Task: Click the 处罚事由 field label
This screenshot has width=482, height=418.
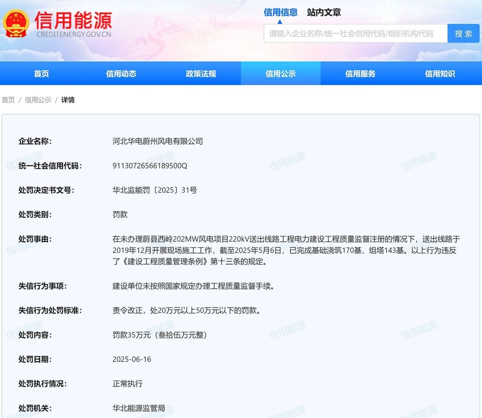Action: pos(35,239)
